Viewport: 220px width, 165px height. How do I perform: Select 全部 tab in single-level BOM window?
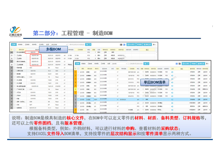click(x=109, y=64)
